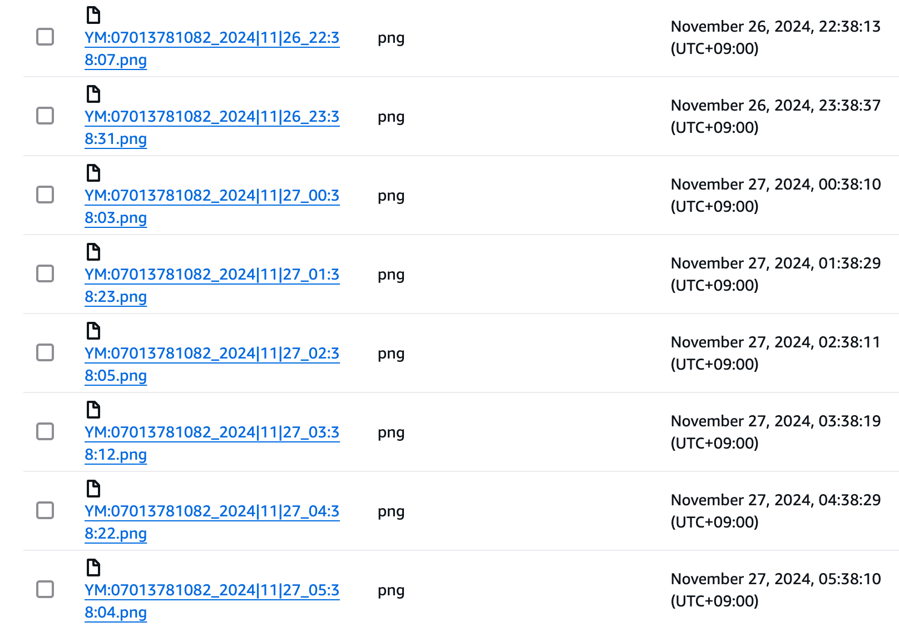Click file icon above 23:38:31 png file
The width and height of the screenshot is (899, 627).
(93, 94)
